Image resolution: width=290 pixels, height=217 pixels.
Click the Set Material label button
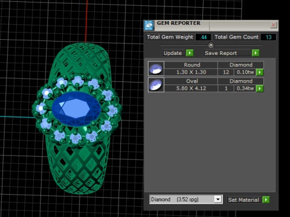[x=244, y=200]
